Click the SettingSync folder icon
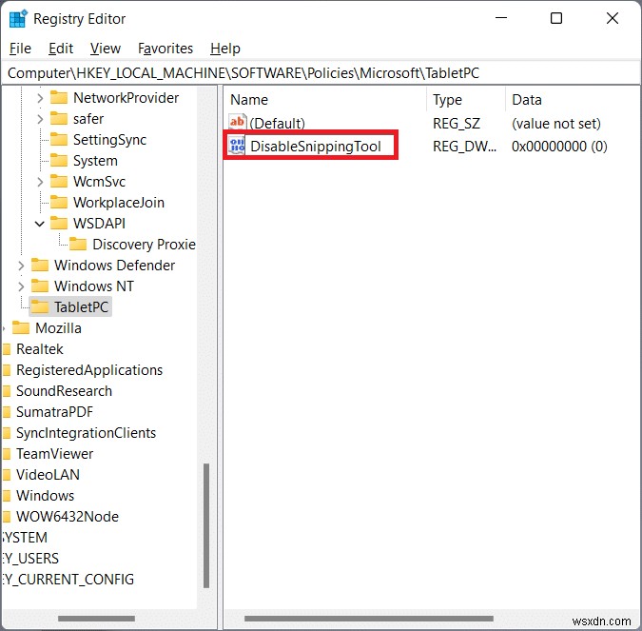This screenshot has width=642, height=631. pyautogui.click(x=59, y=140)
